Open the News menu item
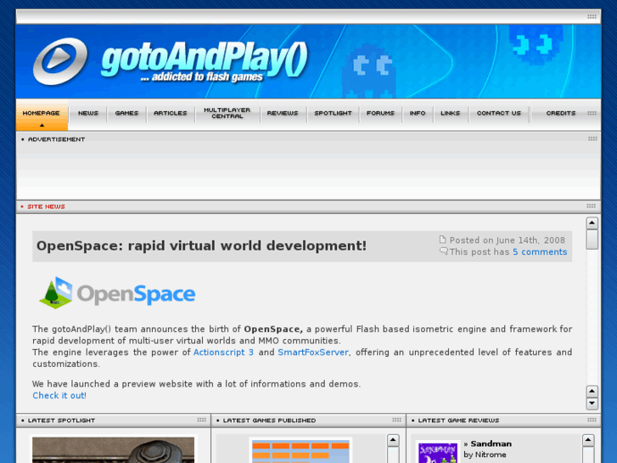 pyautogui.click(x=88, y=114)
